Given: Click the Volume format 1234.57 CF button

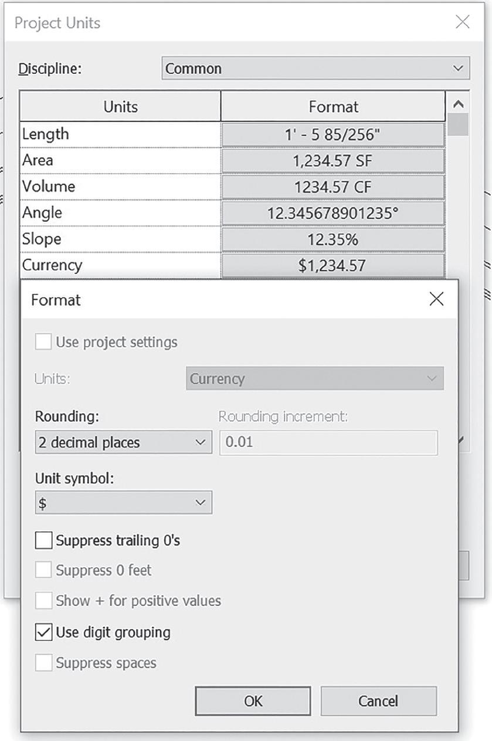Looking at the screenshot, I should [x=333, y=187].
